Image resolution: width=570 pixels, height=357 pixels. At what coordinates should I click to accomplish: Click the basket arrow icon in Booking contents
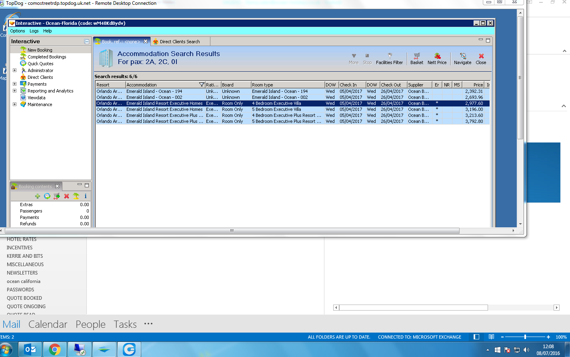click(x=57, y=196)
